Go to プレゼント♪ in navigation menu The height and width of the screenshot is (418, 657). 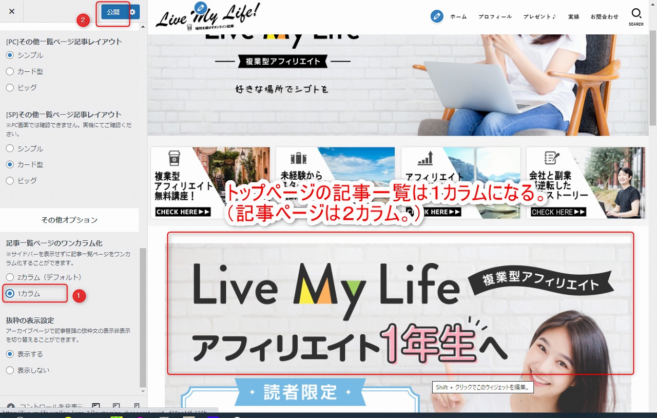[539, 17]
